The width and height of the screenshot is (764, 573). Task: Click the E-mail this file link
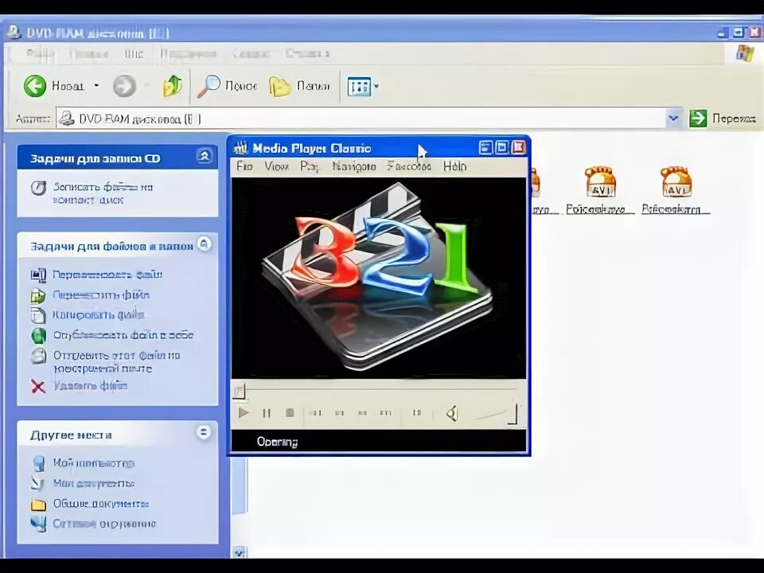tap(116, 361)
